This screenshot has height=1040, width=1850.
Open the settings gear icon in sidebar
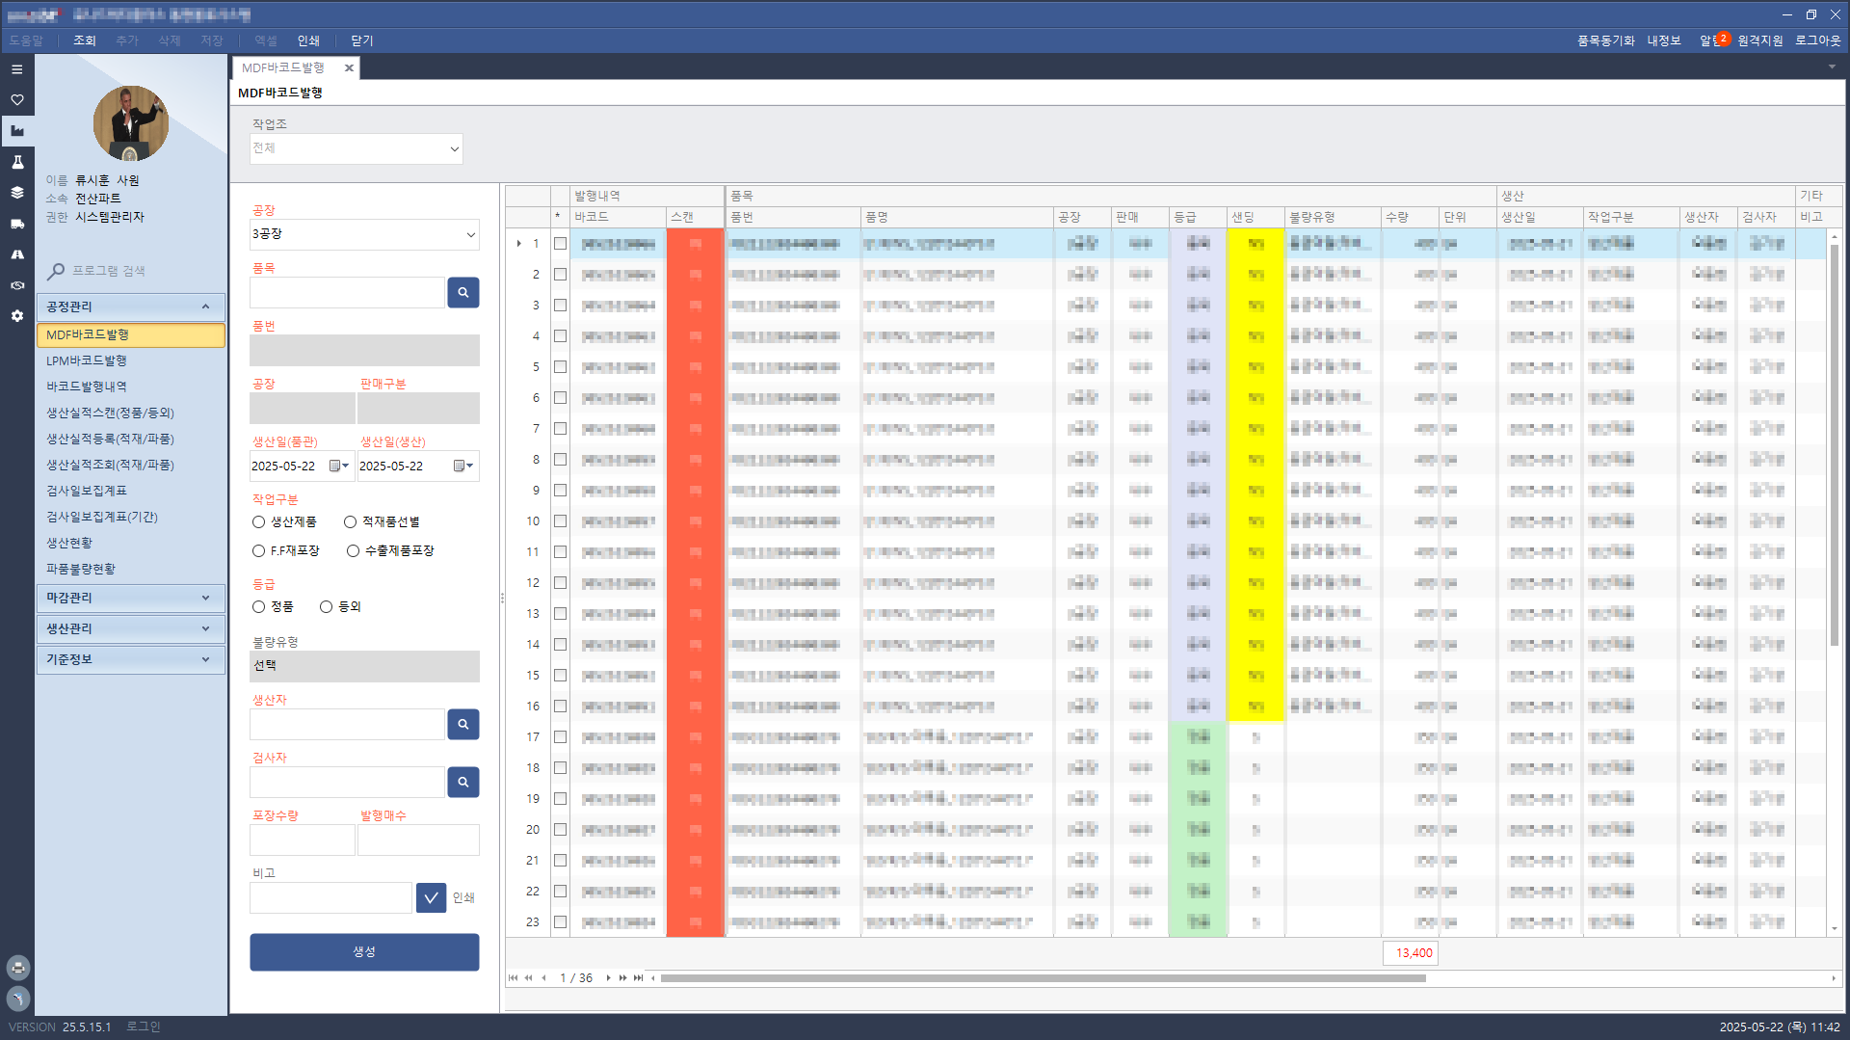16,316
